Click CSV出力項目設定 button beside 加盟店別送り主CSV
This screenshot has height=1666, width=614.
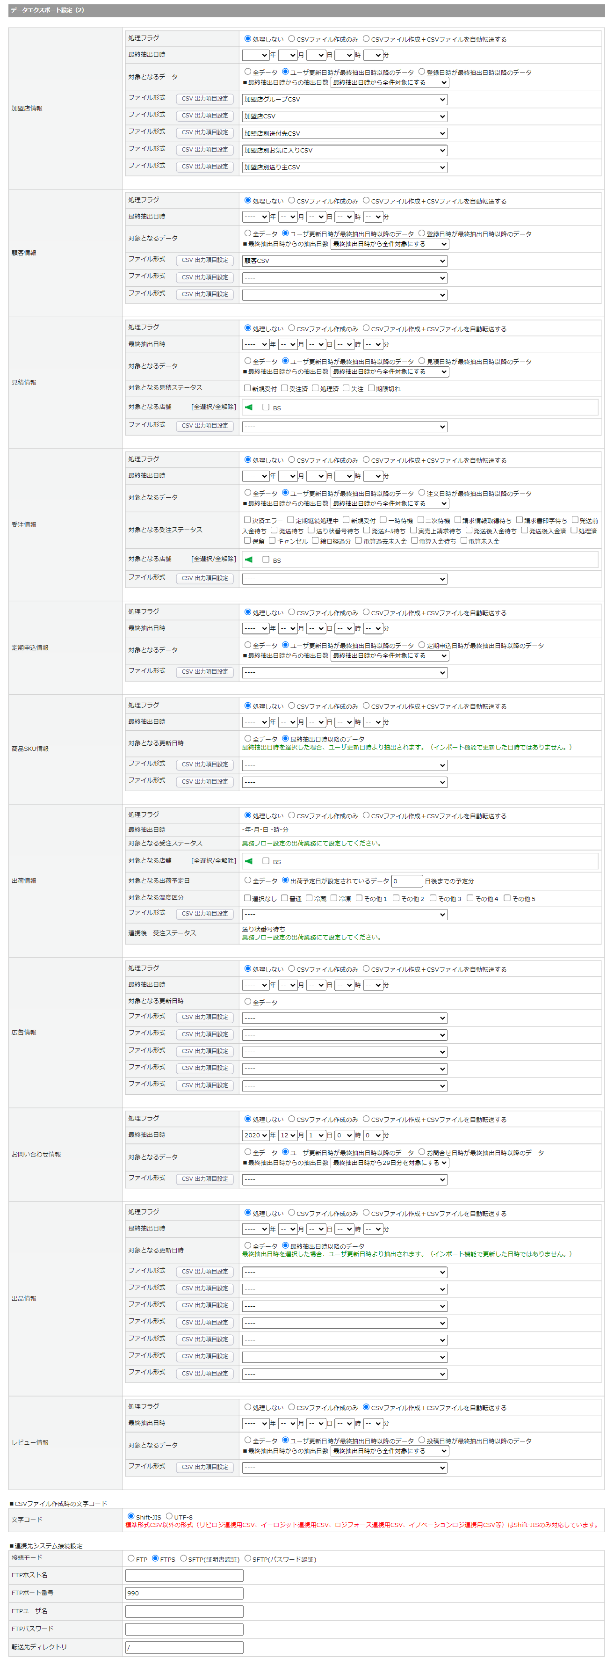point(204,167)
